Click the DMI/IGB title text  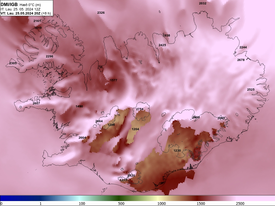[9, 4]
